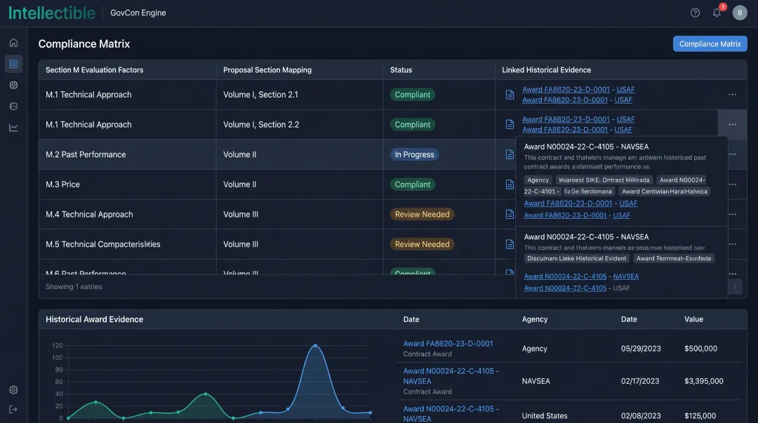Click Value column header in award table
This screenshot has height=423, width=758.
[693, 320]
